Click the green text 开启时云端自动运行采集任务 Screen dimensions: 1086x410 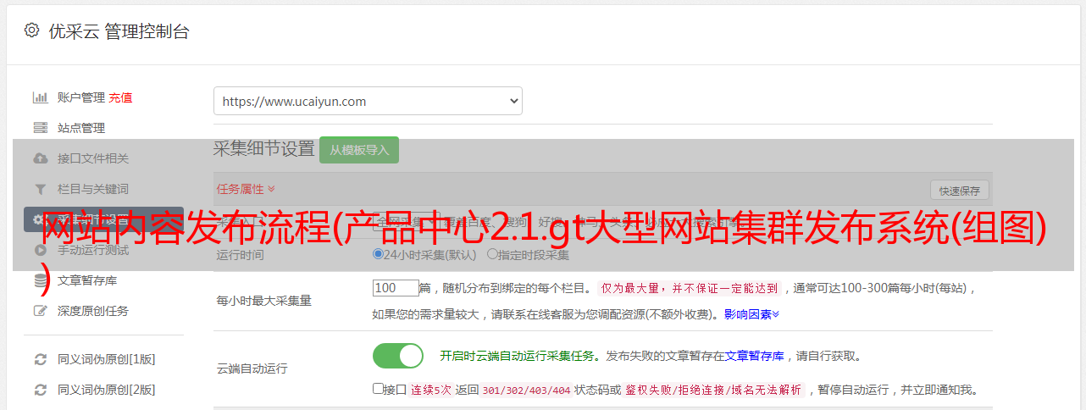pos(517,356)
